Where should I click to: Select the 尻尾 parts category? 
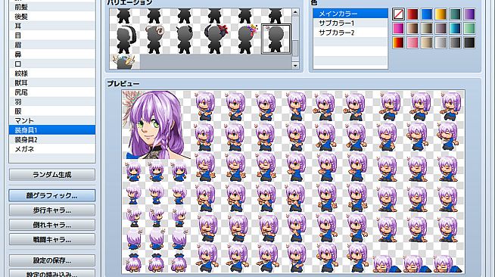52,92
